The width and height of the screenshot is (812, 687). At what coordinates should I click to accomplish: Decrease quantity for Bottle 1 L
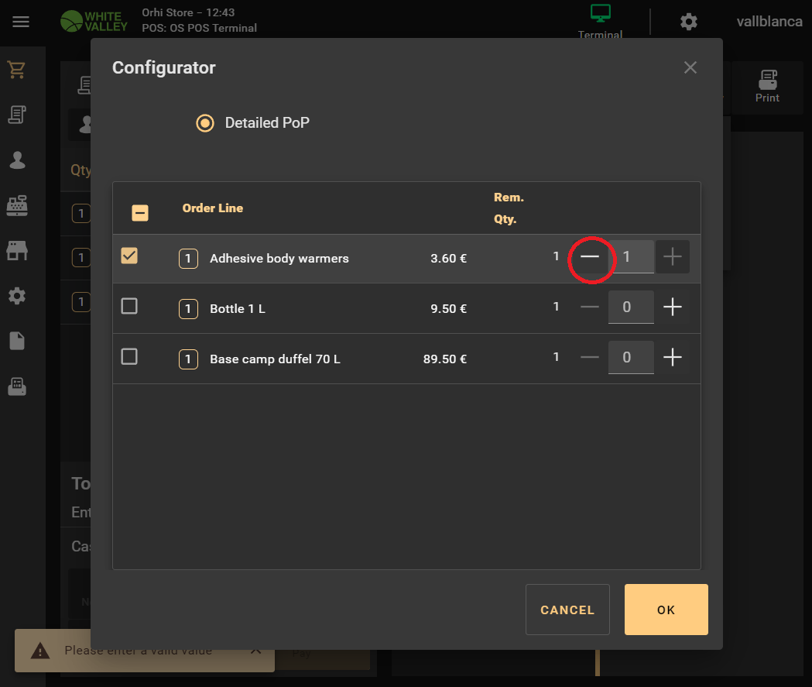coord(590,307)
